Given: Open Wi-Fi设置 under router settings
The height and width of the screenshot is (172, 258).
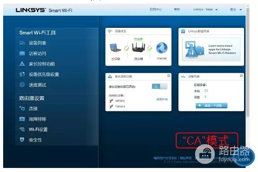Looking at the screenshot, I should (x=38, y=129).
